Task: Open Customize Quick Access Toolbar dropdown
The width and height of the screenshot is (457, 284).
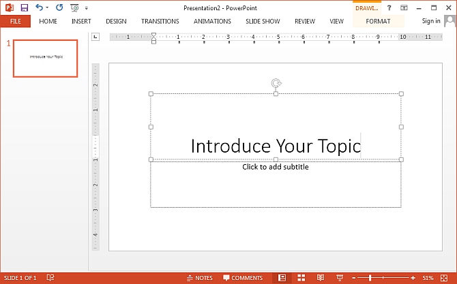Action: point(87,8)
